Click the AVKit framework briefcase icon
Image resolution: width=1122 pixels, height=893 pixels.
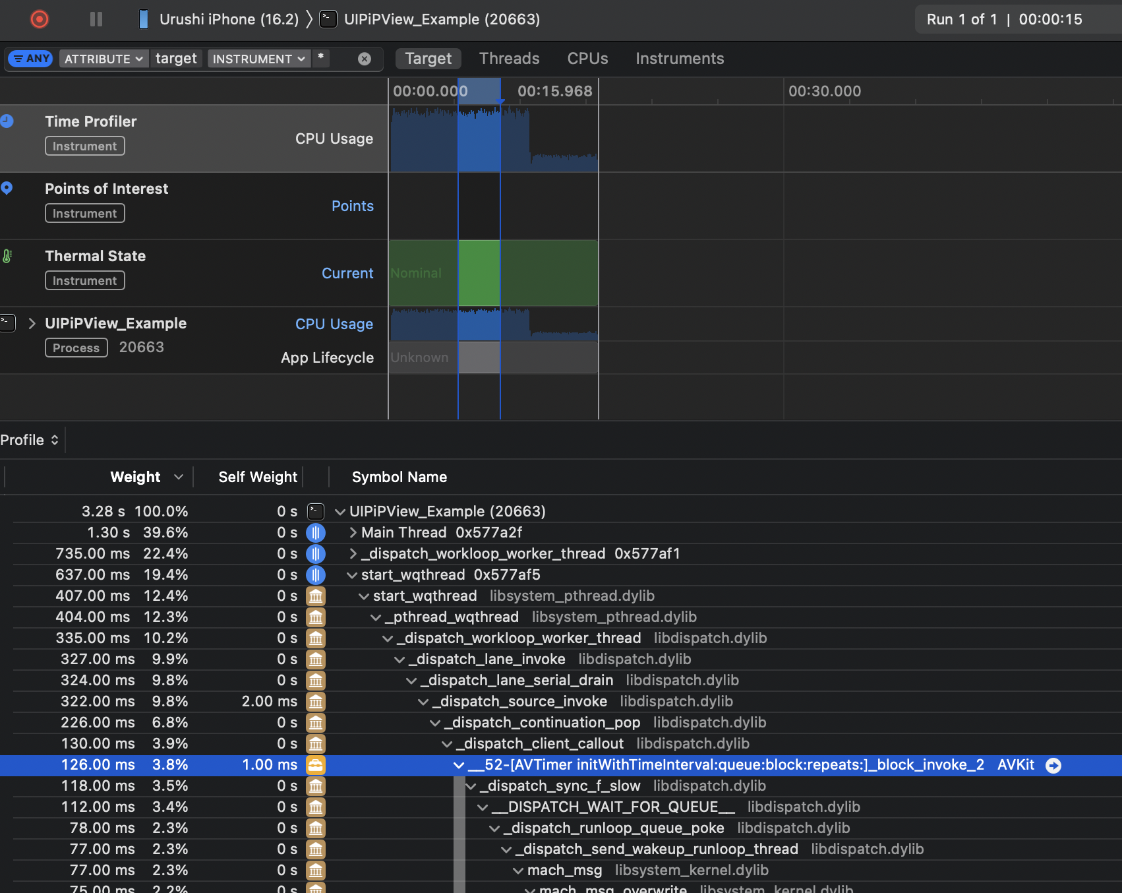click(316, 765)
